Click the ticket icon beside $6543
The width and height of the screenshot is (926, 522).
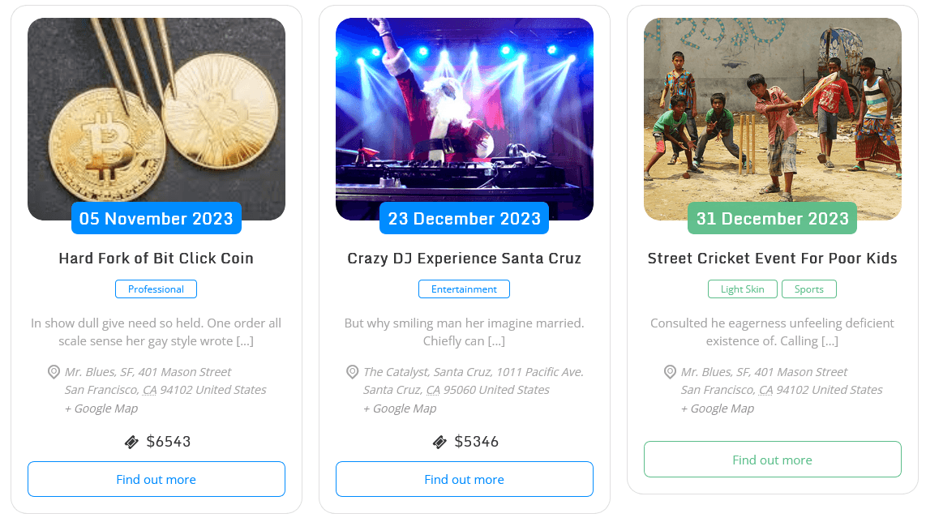[x=131, y=442]
